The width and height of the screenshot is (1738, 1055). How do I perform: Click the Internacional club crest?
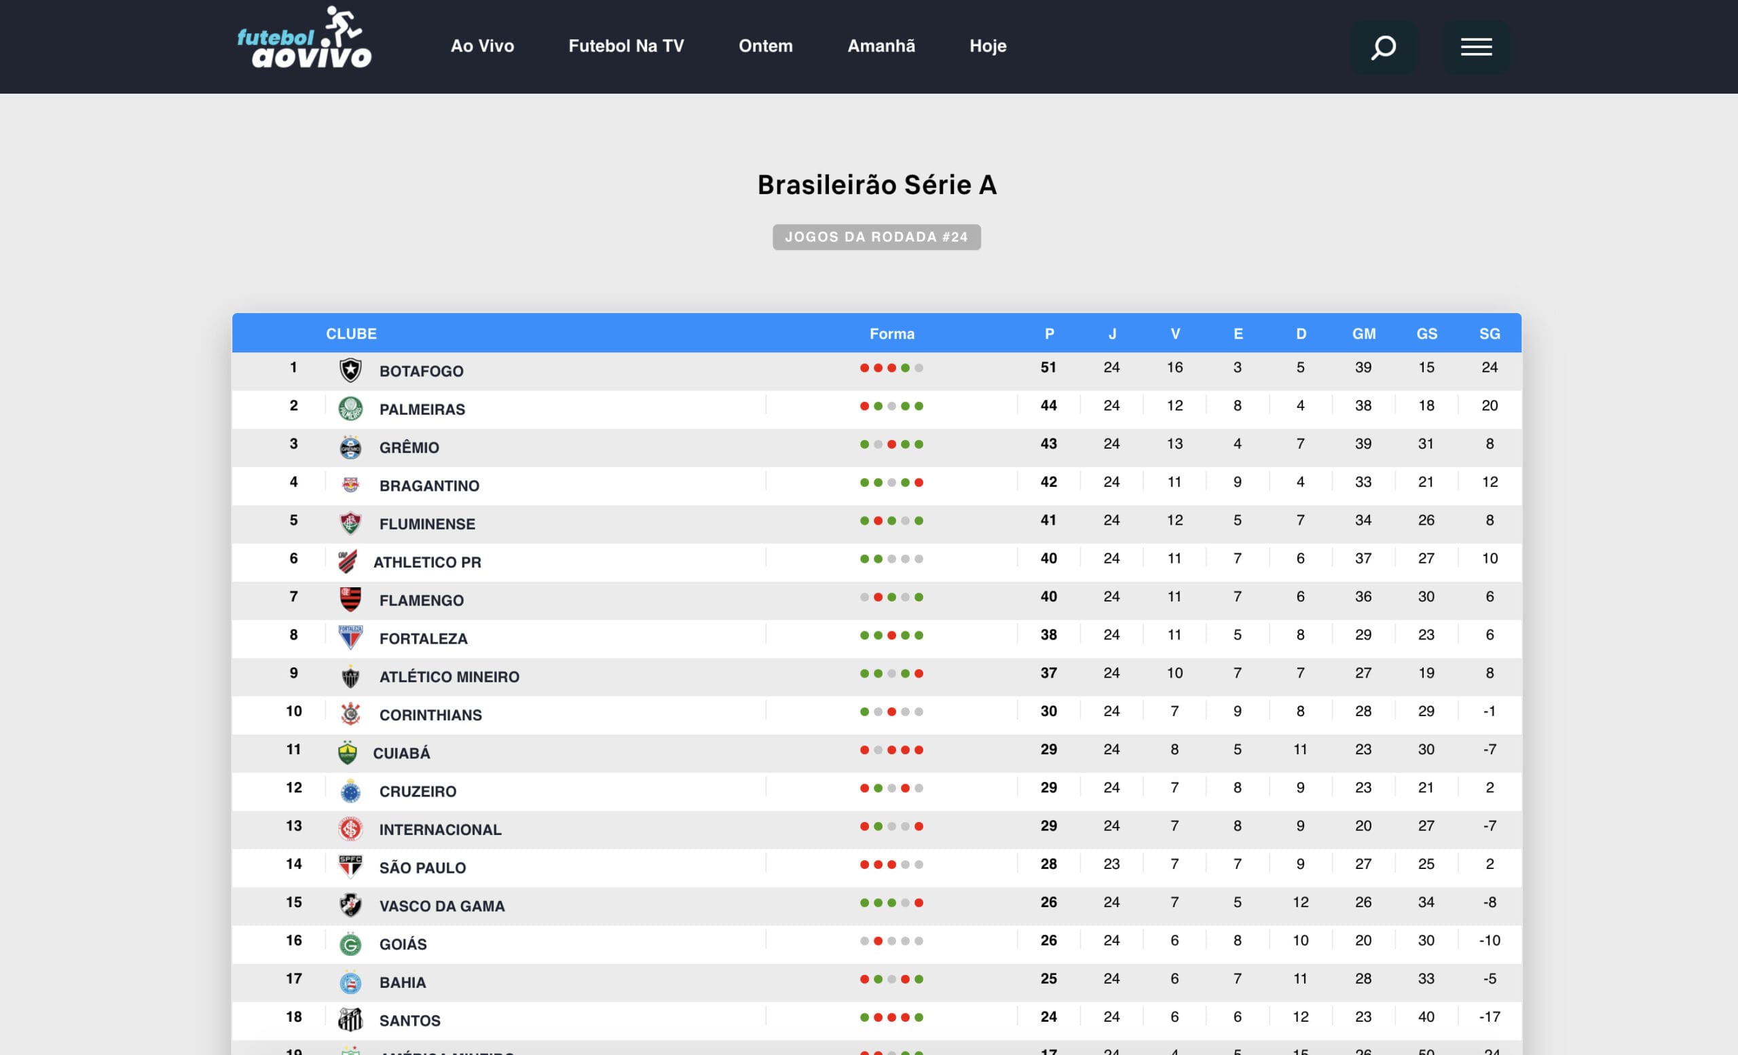coord(350,829)
